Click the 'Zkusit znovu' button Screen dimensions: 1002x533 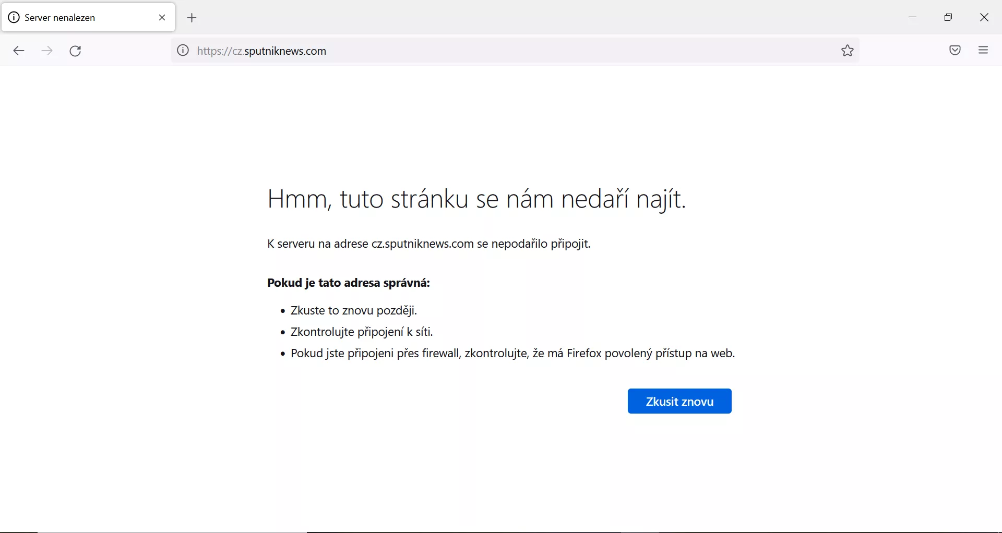tap(679, 401)
